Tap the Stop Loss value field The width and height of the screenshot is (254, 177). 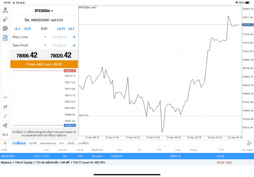60,37
